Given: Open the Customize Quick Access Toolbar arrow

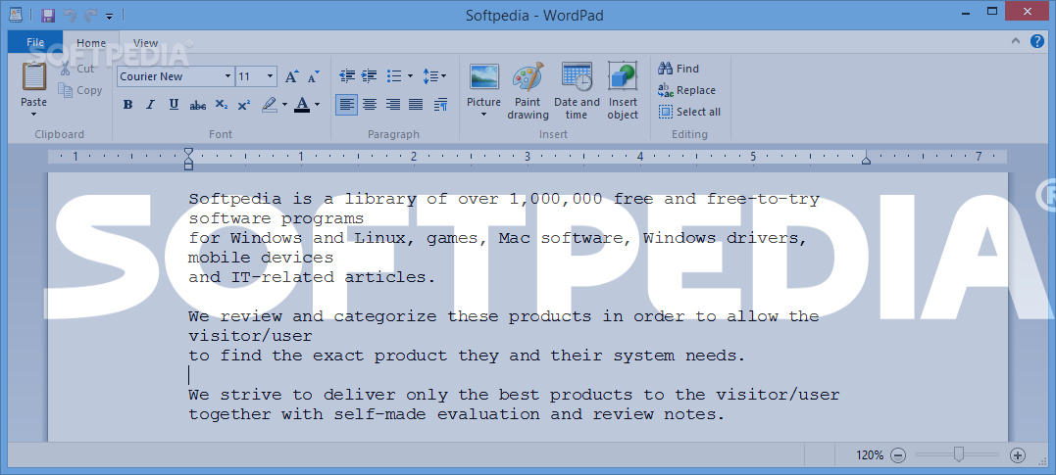Looking at the screenshot, I should (x=109, y=16).
